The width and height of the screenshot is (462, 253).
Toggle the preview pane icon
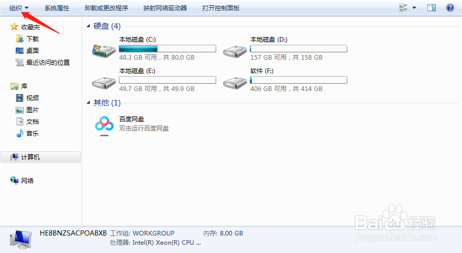(432, 8)
